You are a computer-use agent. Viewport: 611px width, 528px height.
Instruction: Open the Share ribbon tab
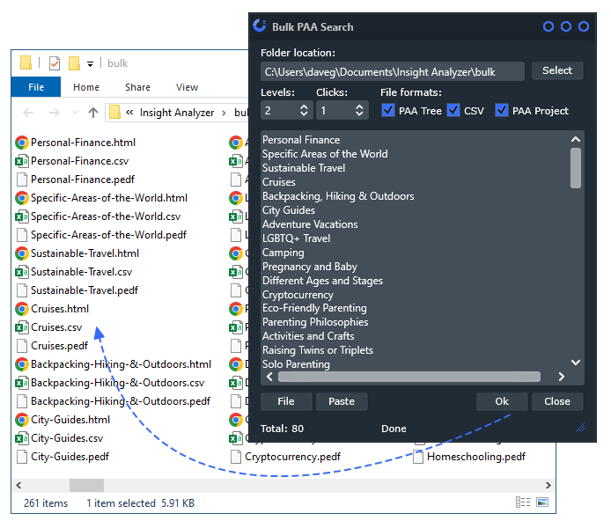click(137, 87)
